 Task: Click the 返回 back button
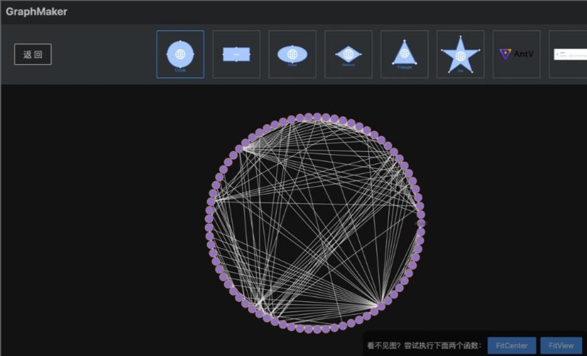coord(33,54)
